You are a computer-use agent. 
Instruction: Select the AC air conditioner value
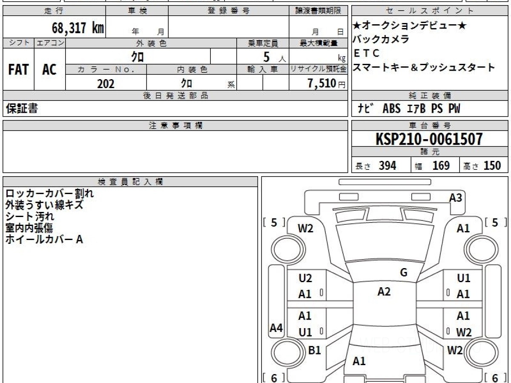[x=49, y=70]
